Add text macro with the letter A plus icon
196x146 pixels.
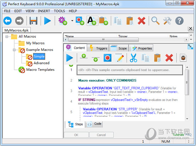pyautogui.click(x=92, y=21)
